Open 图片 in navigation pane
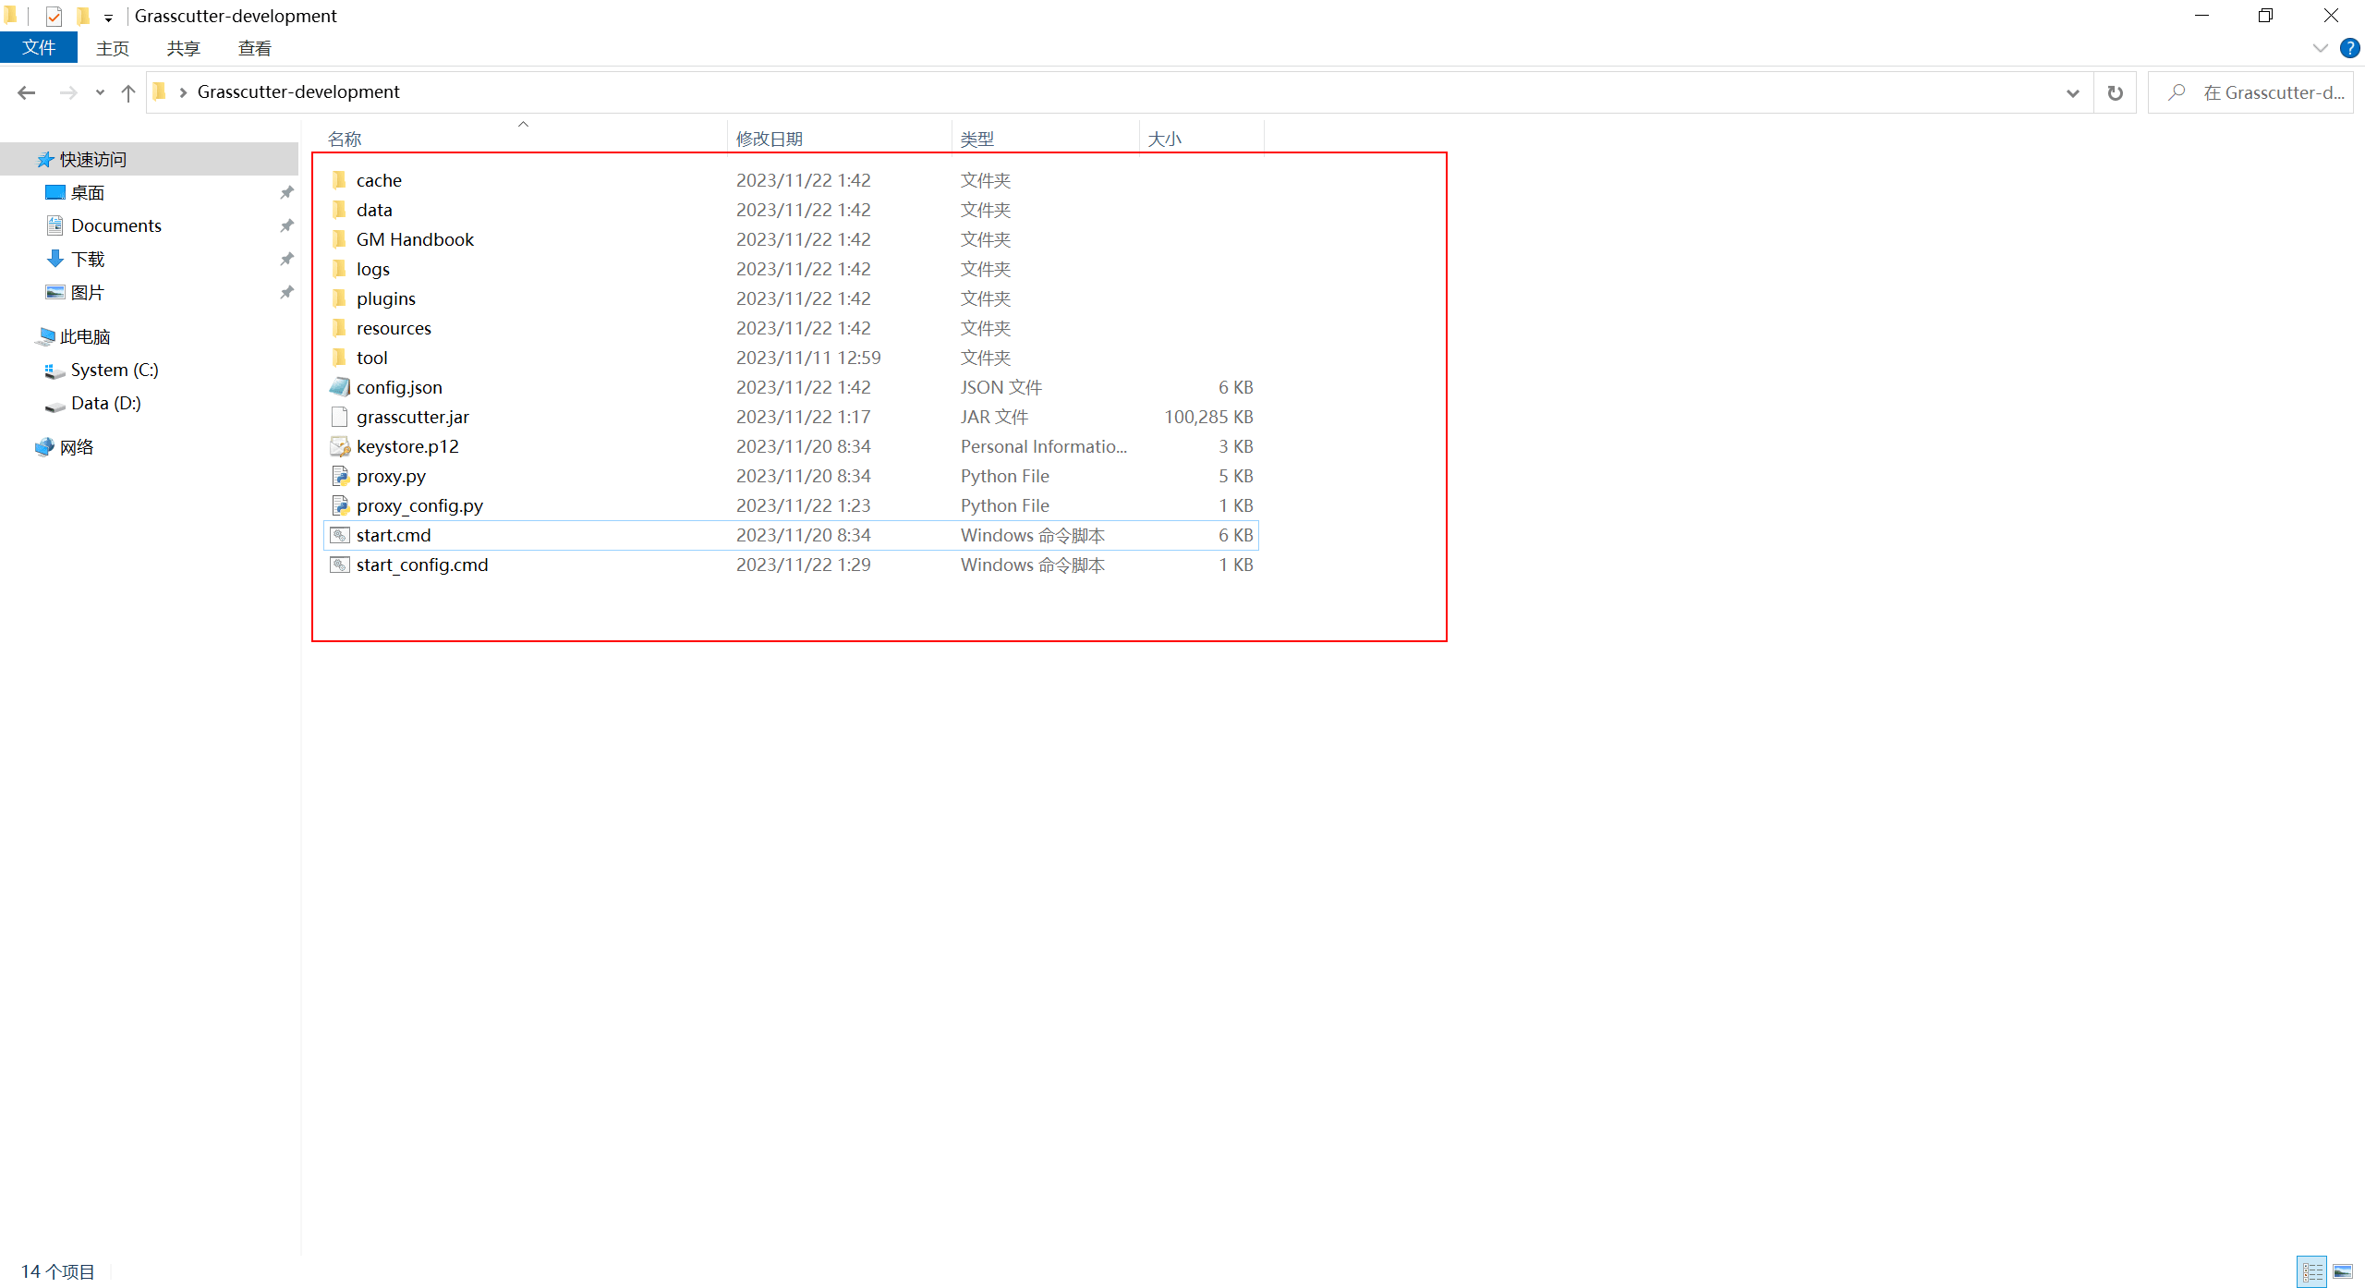 point(88,292)
